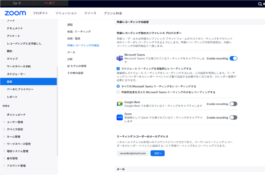Click the 管理者 sidebar group label

pyautogui.click(x=6, y=106)
